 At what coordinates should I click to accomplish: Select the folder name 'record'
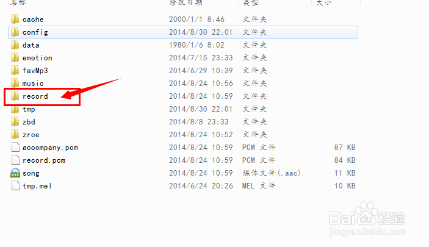point(35,96)
